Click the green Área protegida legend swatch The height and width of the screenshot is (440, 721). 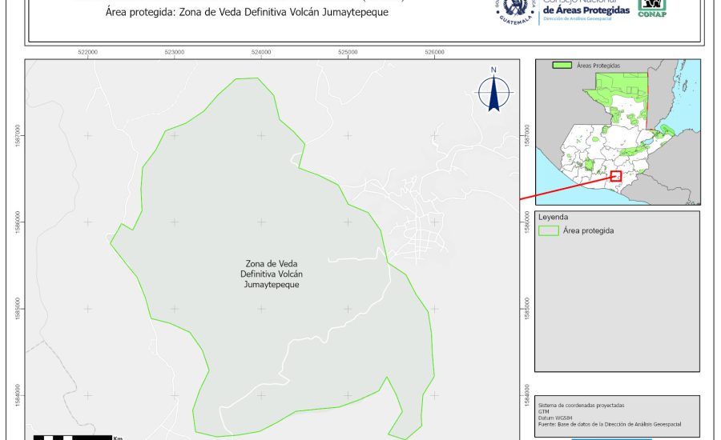pyautogui.click(x=549, y=231)
